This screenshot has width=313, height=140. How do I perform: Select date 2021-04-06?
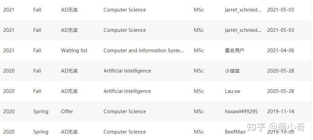coord(281,51)
